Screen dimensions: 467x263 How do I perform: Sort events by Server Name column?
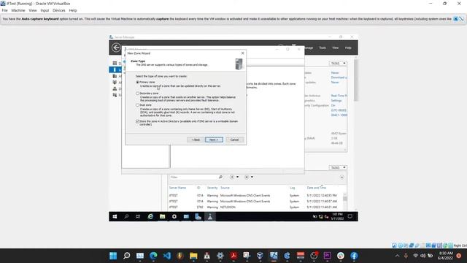pos(178,188)
